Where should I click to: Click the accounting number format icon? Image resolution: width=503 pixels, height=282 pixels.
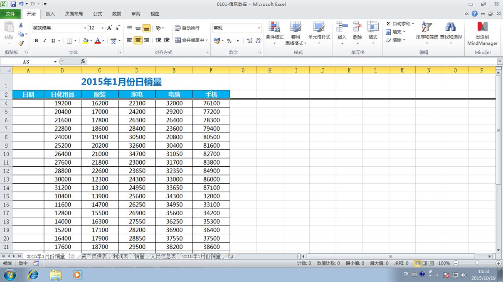point(217,41)
